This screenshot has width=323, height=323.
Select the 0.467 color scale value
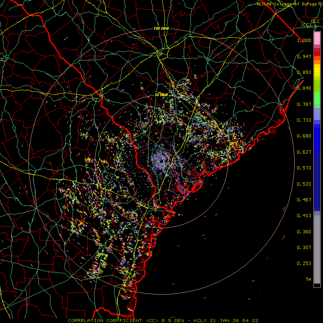tap(304, 200)
